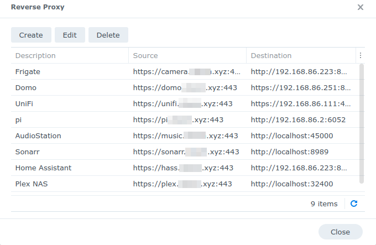This screenshot has height=245, width=376.
Task: Select the Home Assistant entry
Action: click(185, 168)
